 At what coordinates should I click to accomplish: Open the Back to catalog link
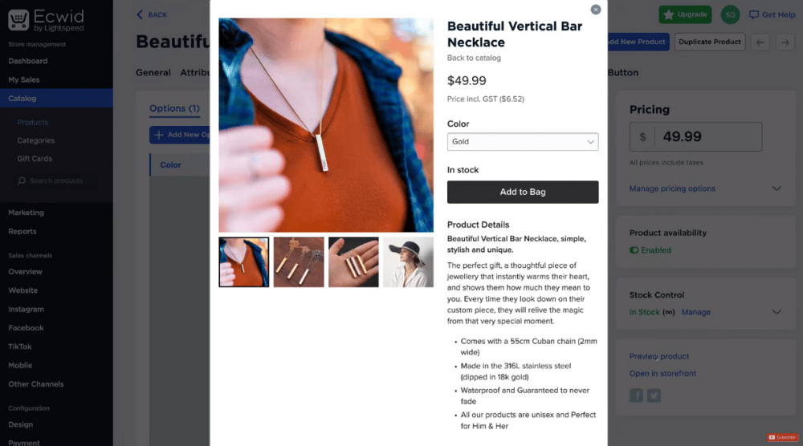coord(474,58)
